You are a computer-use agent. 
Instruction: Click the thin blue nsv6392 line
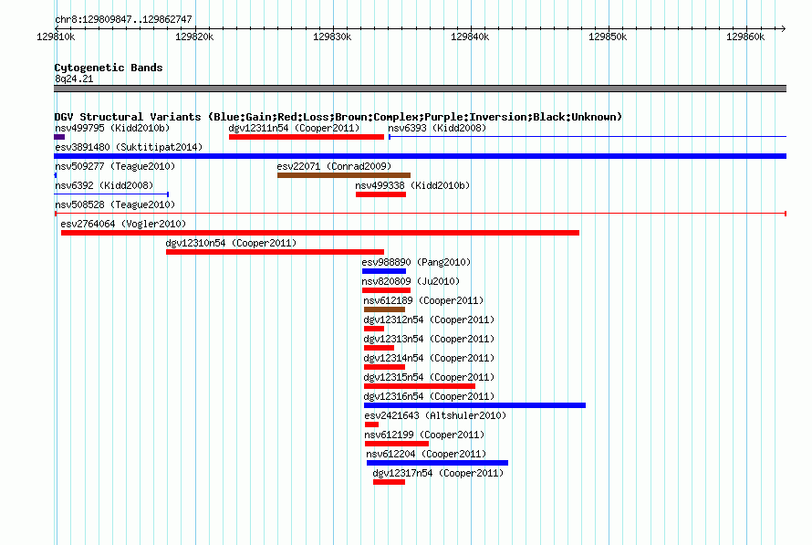click(111, 194)
